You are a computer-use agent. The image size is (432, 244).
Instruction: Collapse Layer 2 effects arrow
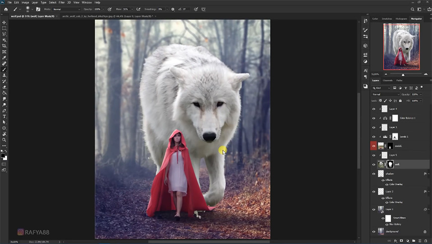tap(429, 191)
